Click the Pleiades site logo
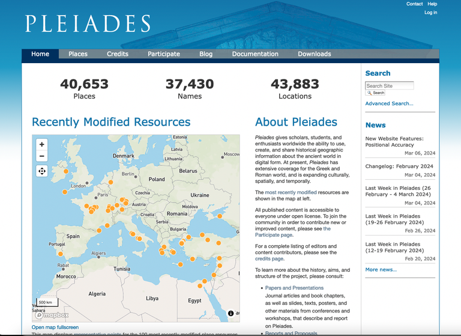This screenshot has width=461, height=336. tap(88, 23)
